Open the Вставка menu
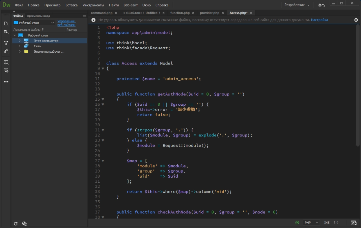The width and height of the screenshot is (361, 228). click(x=71, y=5)
